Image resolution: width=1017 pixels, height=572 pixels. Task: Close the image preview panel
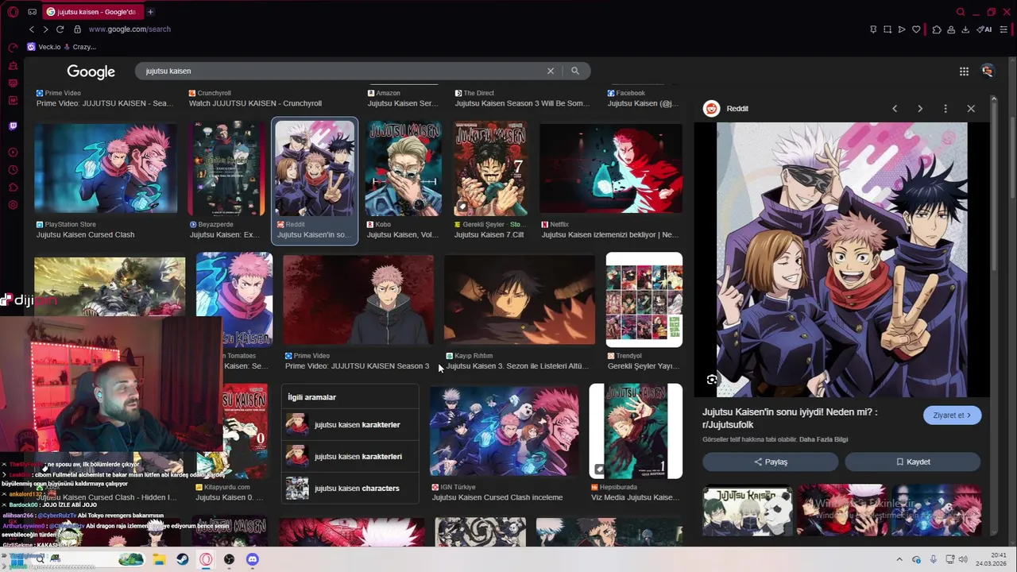coord(971,109)
